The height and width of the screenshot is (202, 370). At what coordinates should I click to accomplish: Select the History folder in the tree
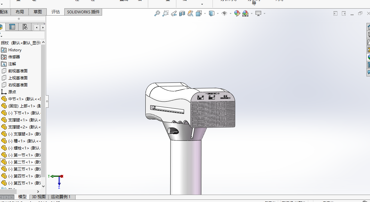(15, 50)
